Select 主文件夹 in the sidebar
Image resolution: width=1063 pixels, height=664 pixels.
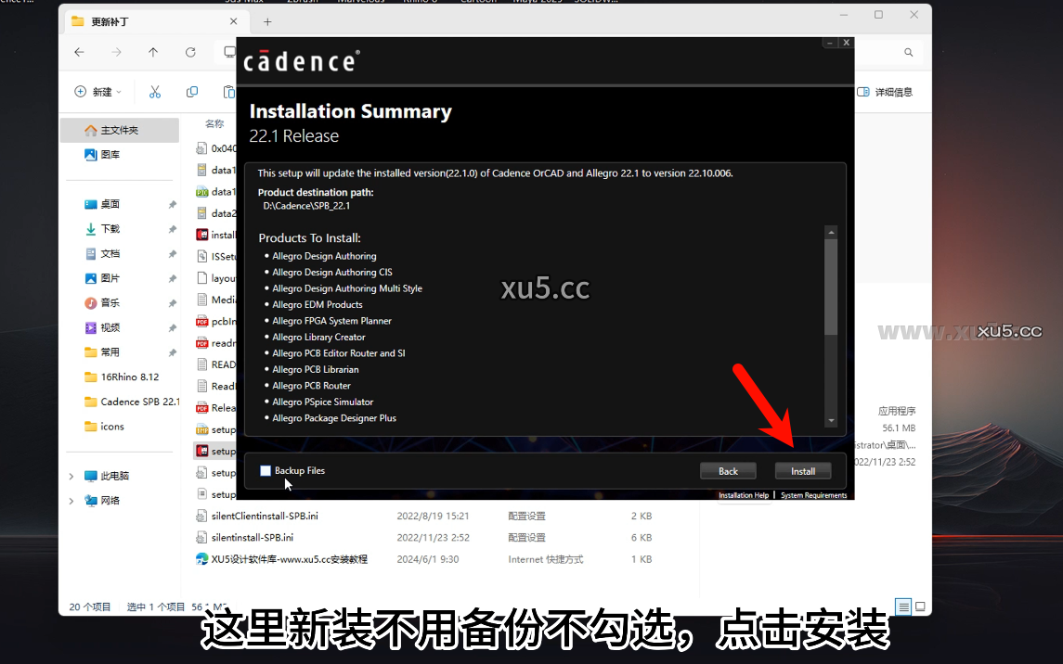point(119,130)
